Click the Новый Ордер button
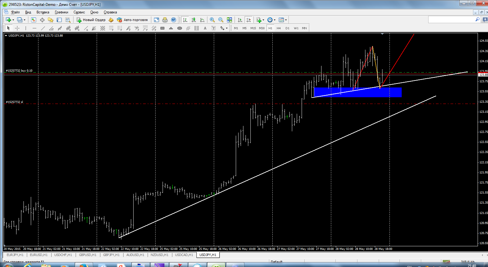This screenshot has width=488, height=267. (91, 20)
